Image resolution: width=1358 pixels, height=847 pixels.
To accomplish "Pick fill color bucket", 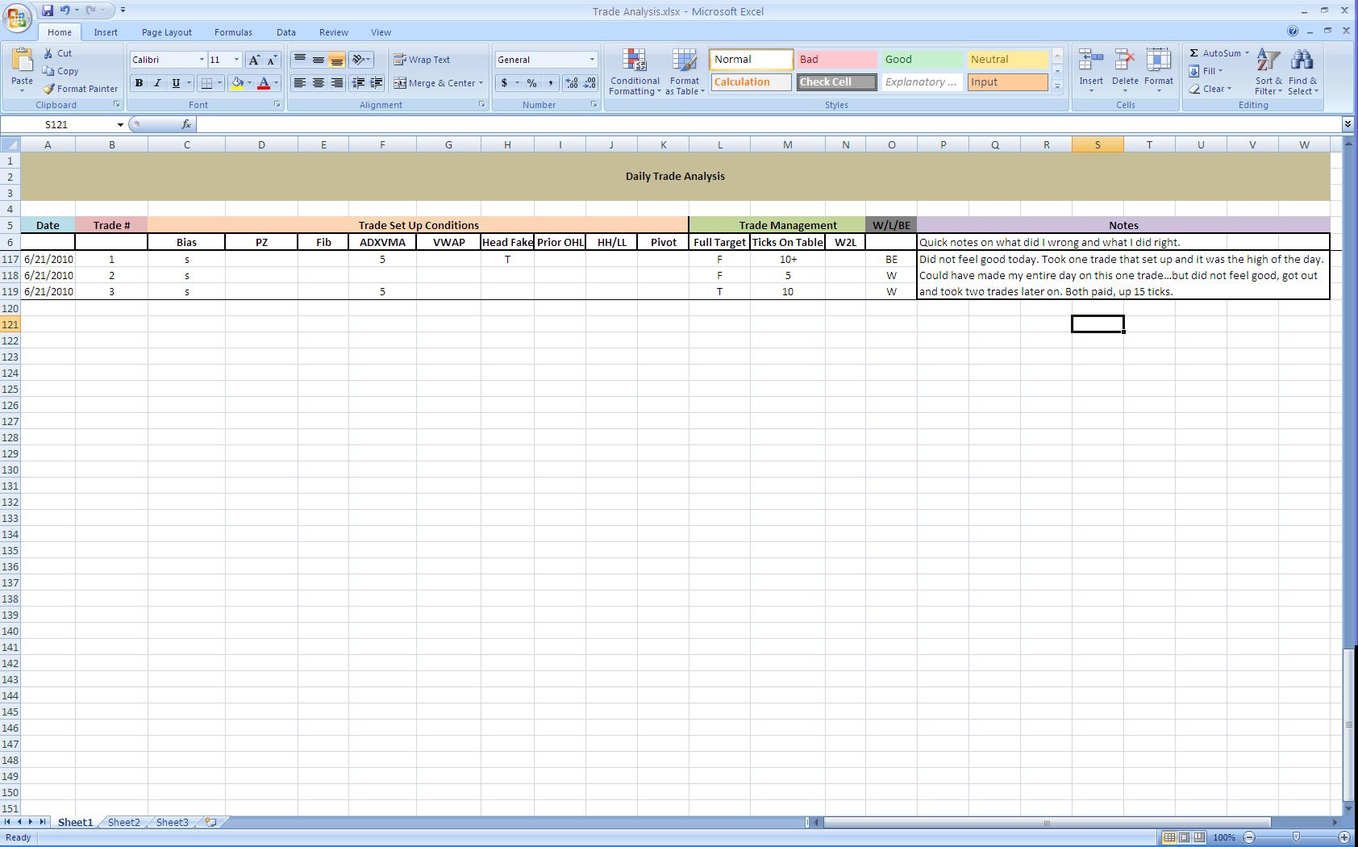I will pyautogui.click(x=237, y=83).
